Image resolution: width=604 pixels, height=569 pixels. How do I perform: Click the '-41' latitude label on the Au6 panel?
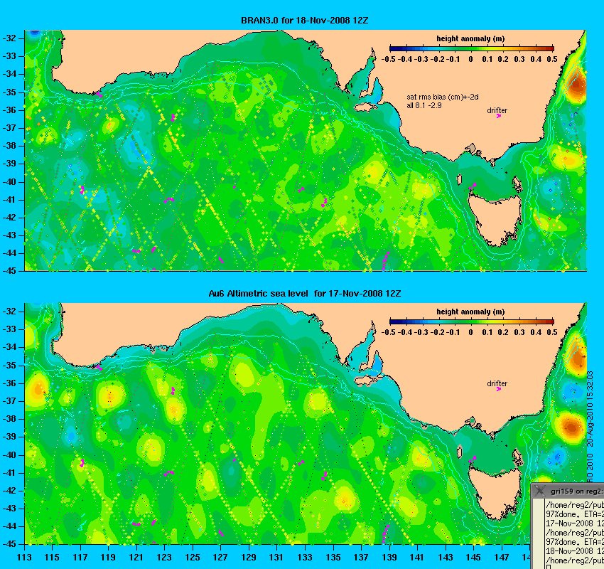click(9, 472)
